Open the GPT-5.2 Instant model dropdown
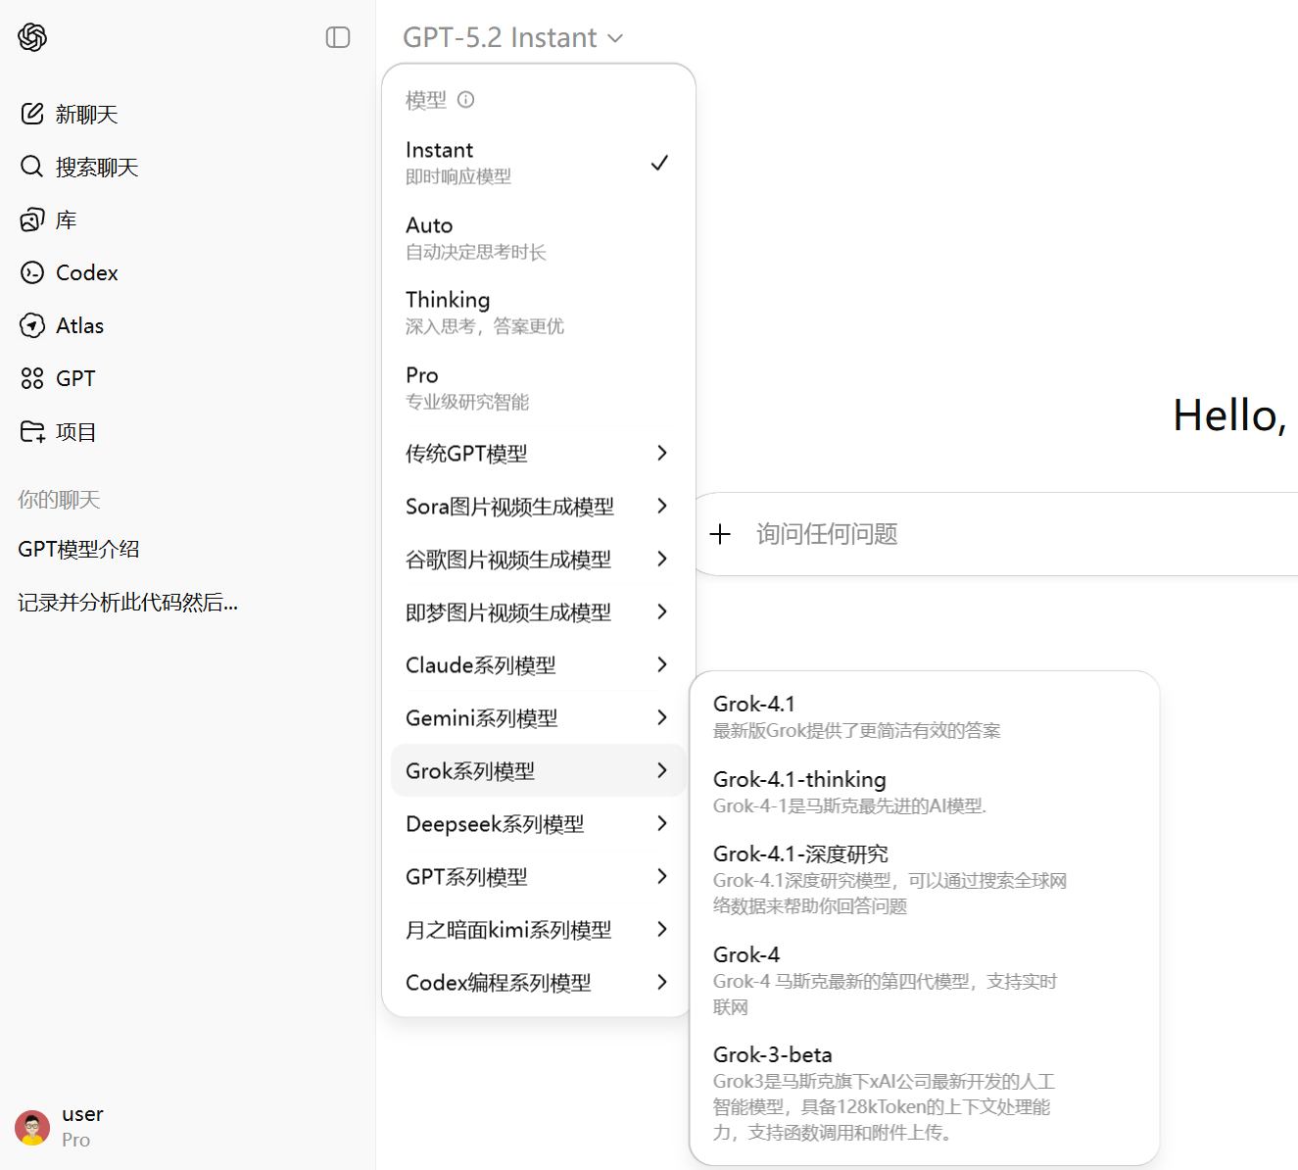1298x1170 pixels. click(512, 37)
